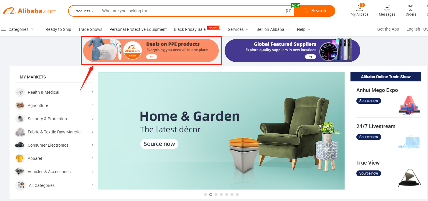Select the Consumer Electronics VR headset icon
This screenshot has height=201, width=428.
pos(20,145)
